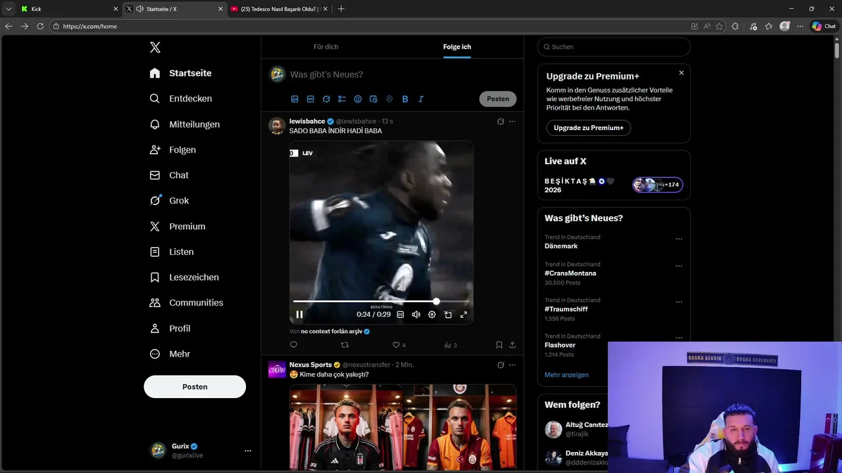Open Premium in the sidebar
842x473 pixels.
[178, 226]
